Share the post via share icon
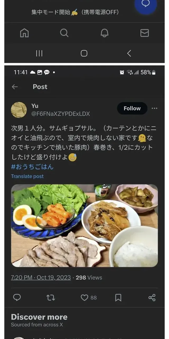This screenshot has width=169, height=339. 152,298
